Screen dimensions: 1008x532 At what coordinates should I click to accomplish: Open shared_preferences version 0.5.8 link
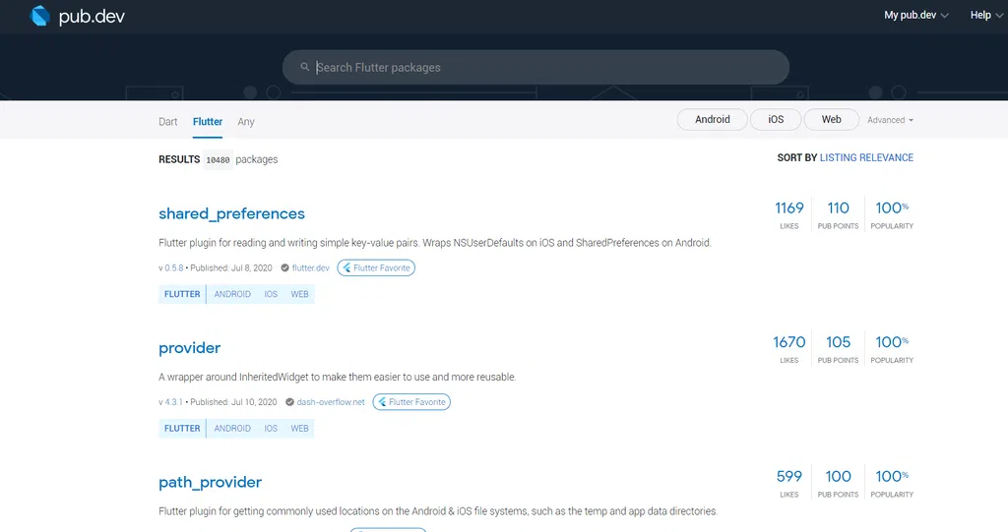(173, 267)
